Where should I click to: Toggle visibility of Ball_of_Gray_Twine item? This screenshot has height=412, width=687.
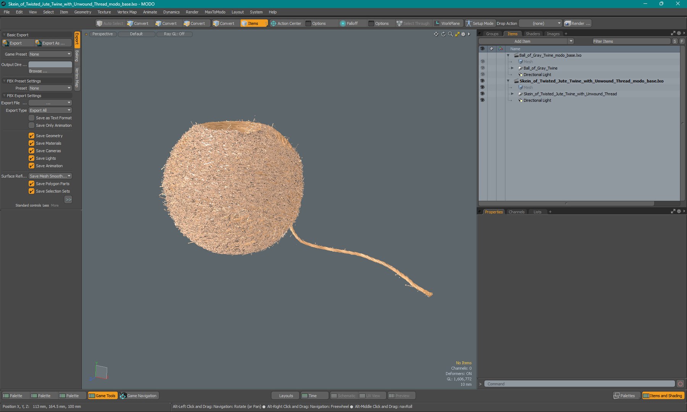pos(482,68)
